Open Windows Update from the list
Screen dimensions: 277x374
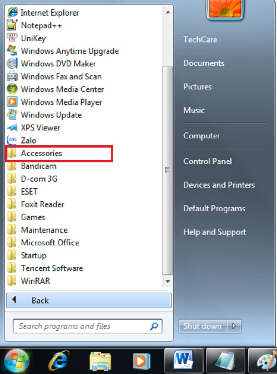(51, 115)
